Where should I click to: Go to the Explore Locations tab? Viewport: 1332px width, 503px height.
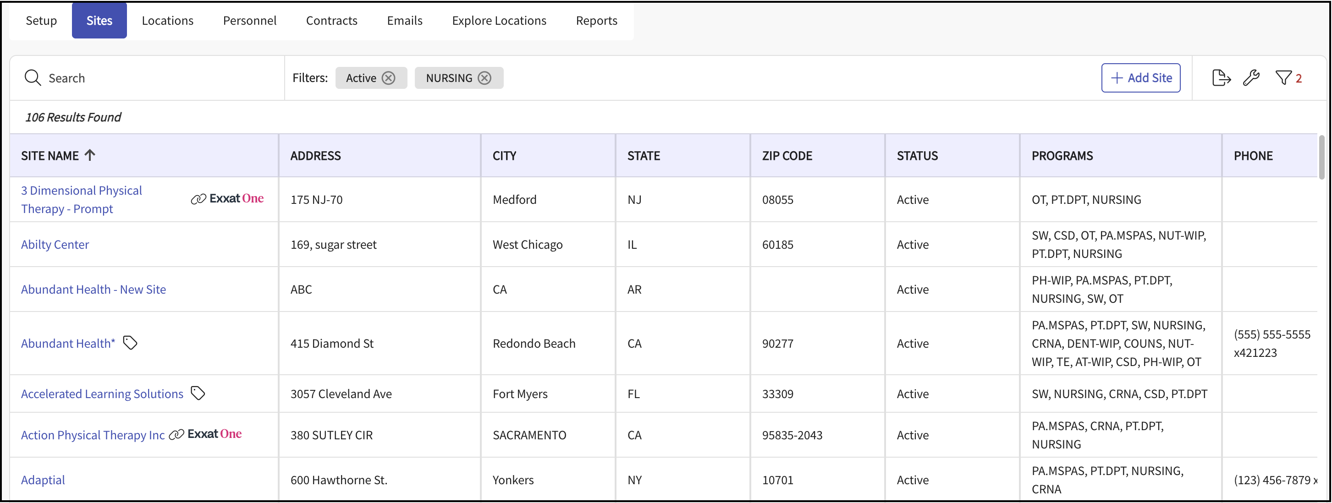coord(498,21)
